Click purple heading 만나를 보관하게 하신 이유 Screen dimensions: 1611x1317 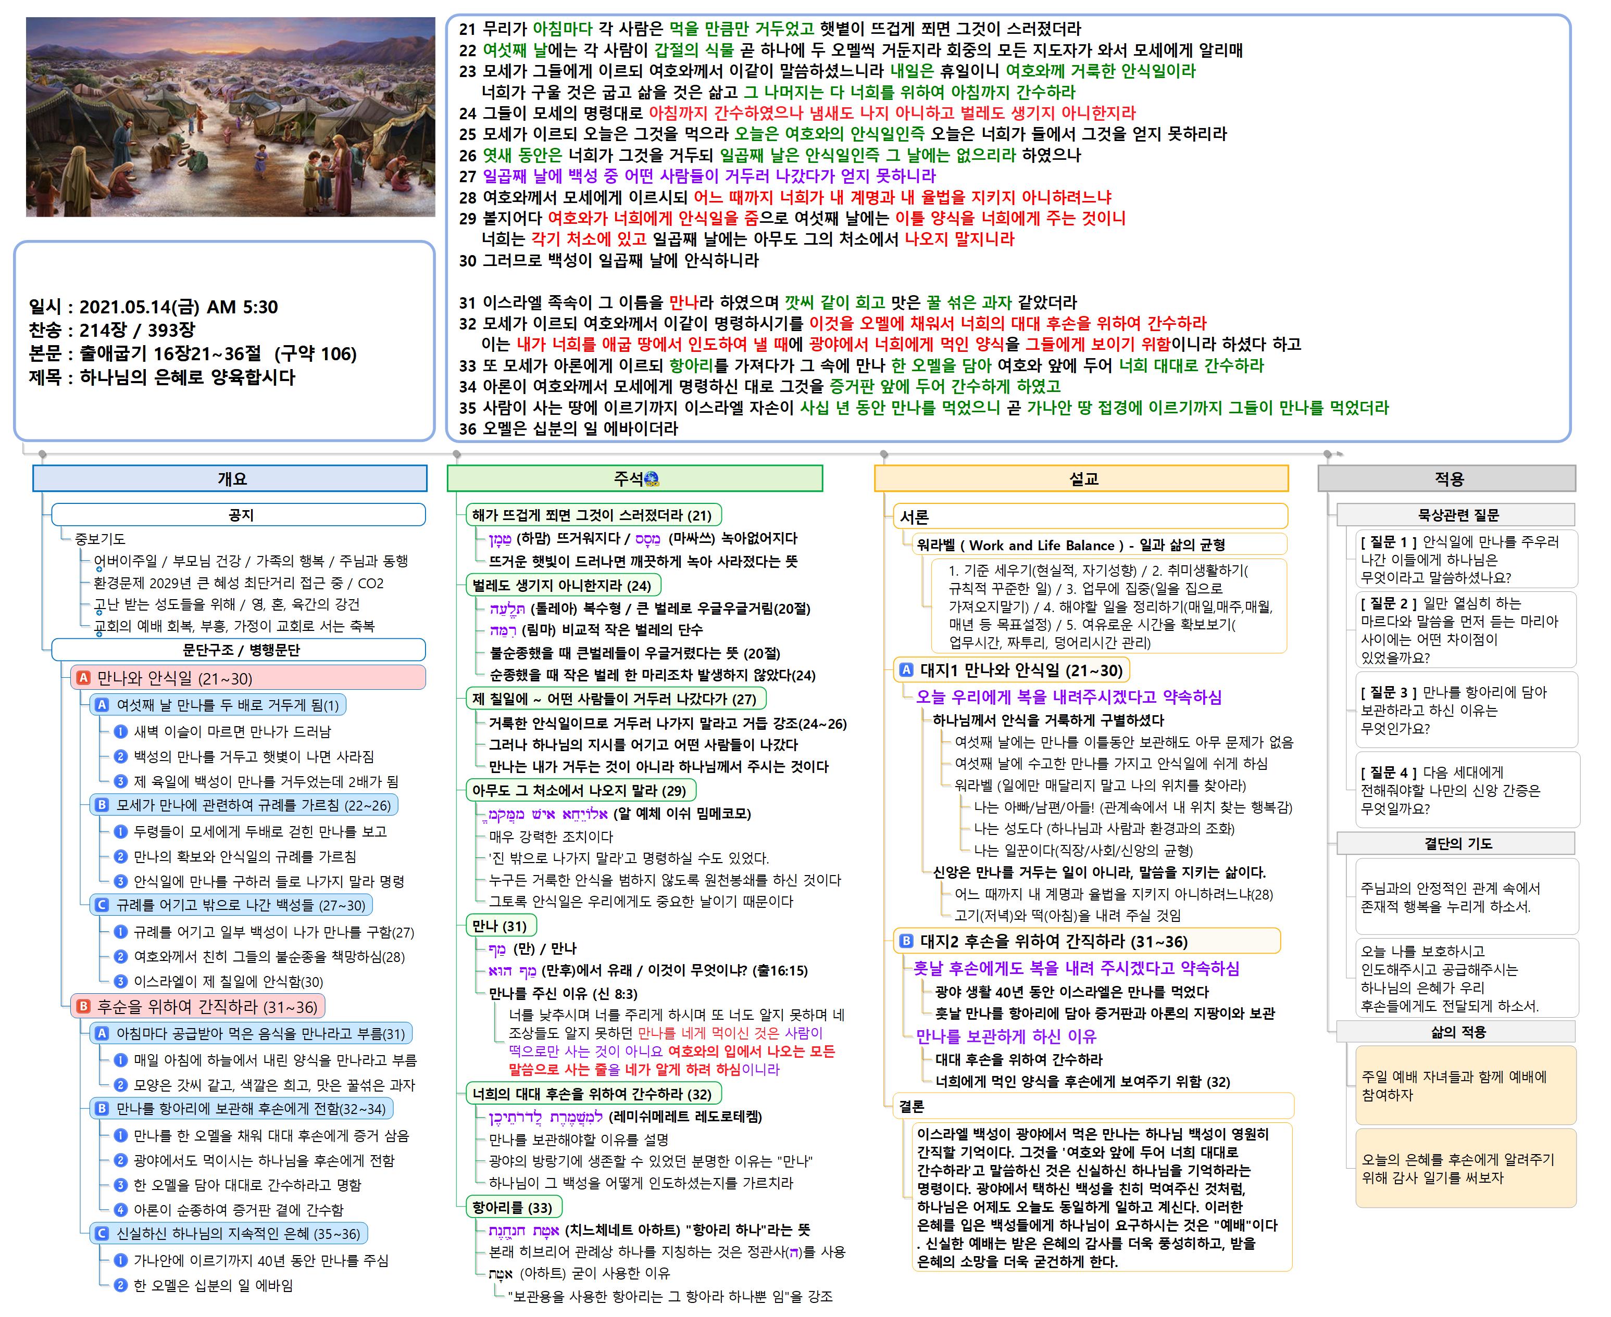click(1006, 1036)
